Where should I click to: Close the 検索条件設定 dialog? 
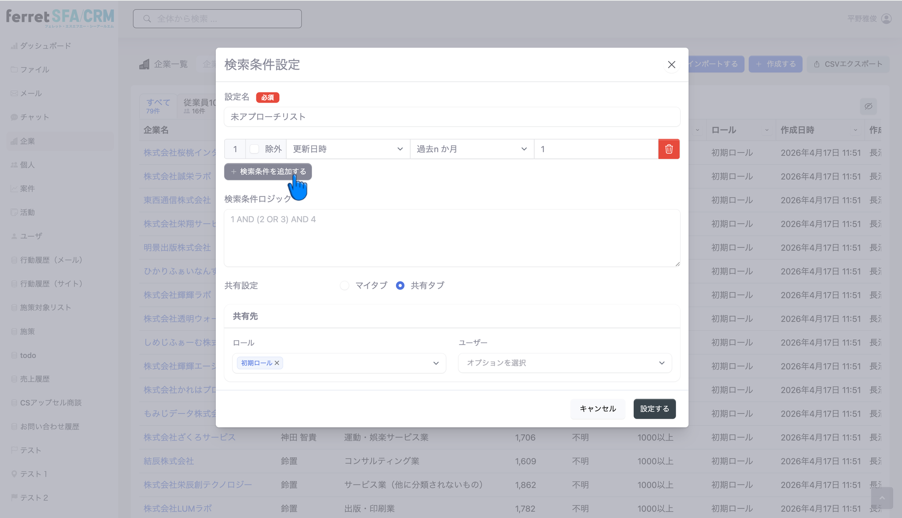tap(671, 65)
